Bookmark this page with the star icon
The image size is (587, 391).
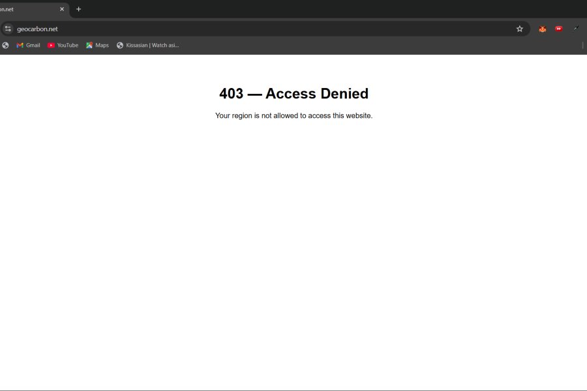click(x=520, y=29)
